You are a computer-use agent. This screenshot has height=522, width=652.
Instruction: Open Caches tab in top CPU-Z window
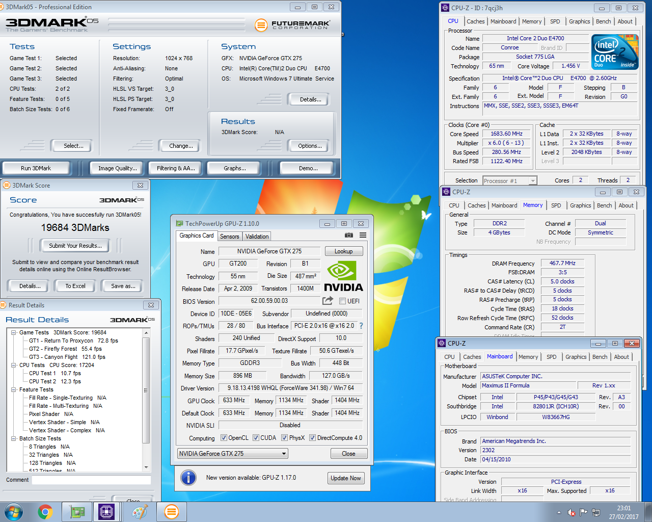coord(475,21)
